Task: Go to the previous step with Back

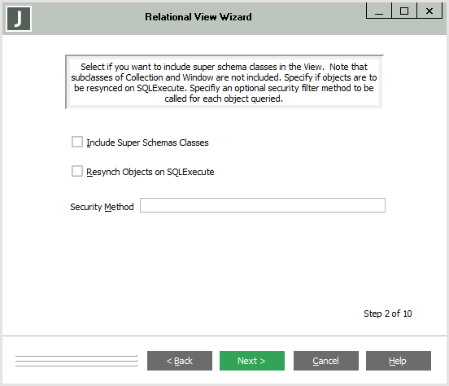Action: [180, 361]
